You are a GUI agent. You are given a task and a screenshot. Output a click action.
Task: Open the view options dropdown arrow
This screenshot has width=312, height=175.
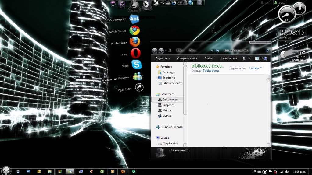pos(249,58)
